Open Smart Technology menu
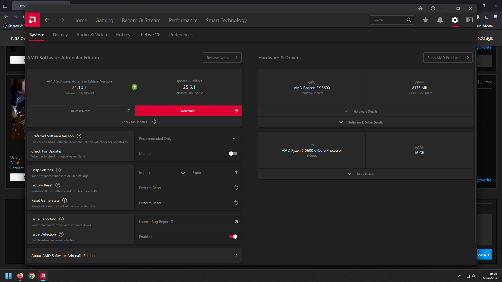 coord(226,20)
